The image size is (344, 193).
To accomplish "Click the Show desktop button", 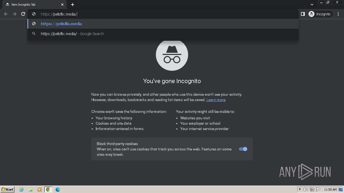I will click(x=341, y=190).
